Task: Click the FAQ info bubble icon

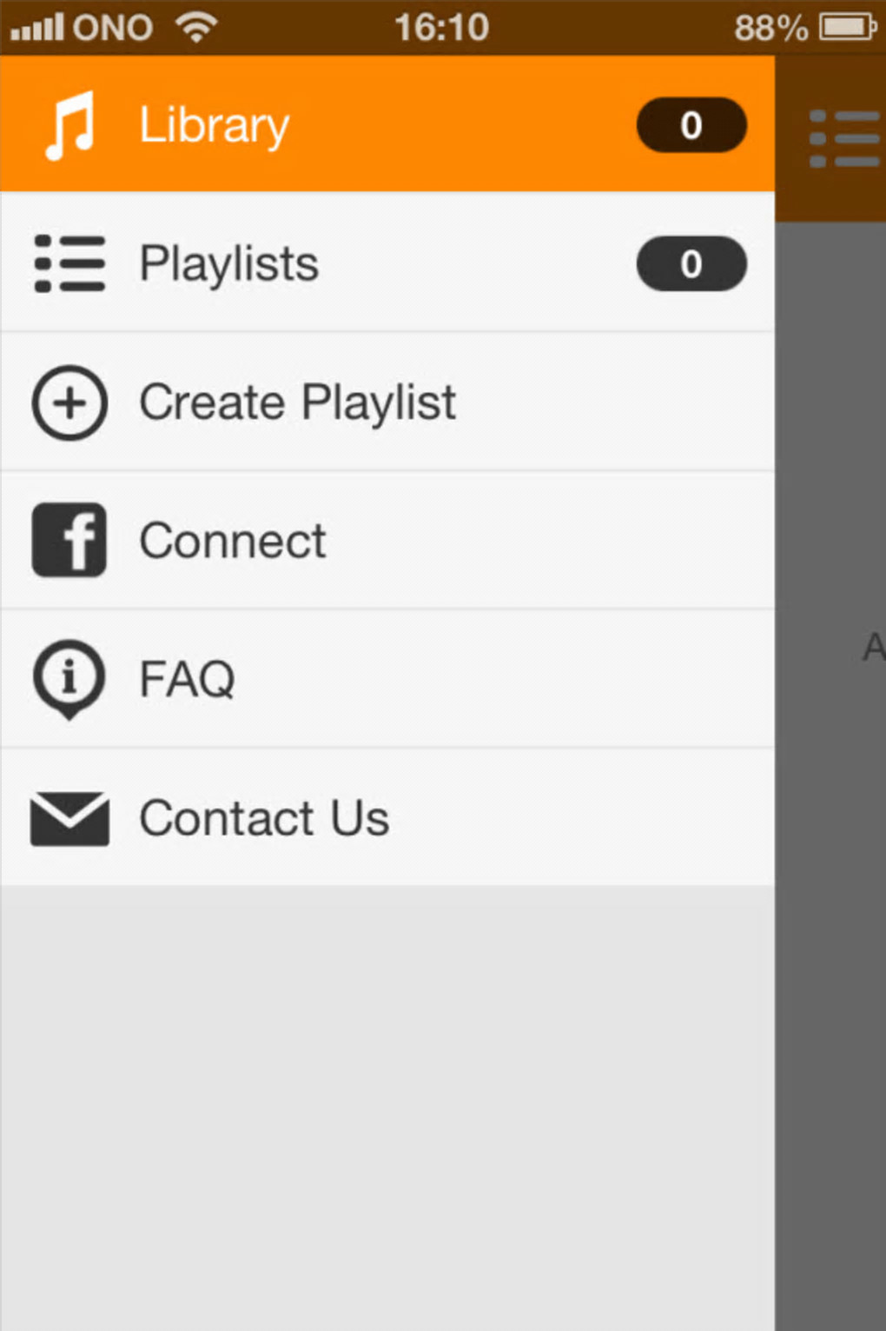Action: click(69, 679)
